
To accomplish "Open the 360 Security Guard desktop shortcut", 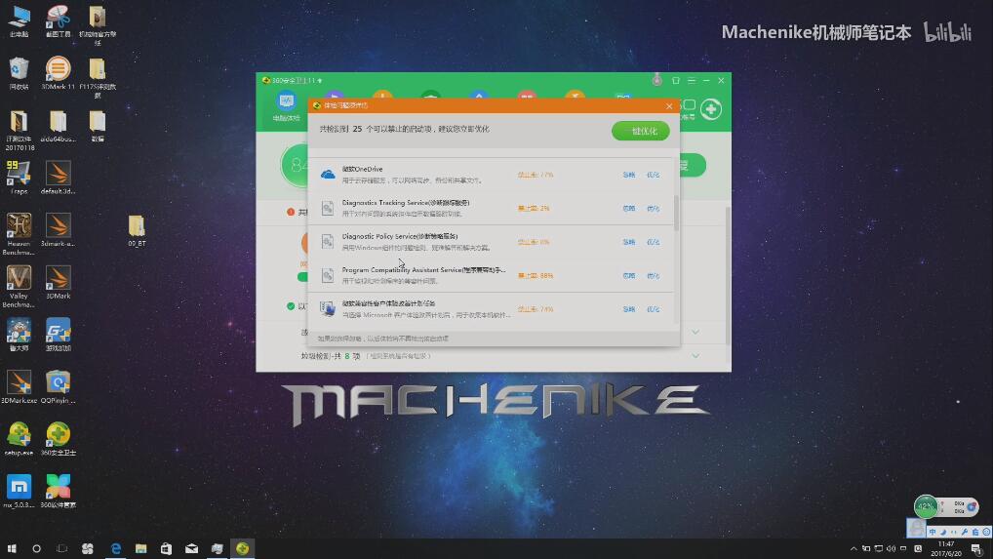I will coord(58,439).
